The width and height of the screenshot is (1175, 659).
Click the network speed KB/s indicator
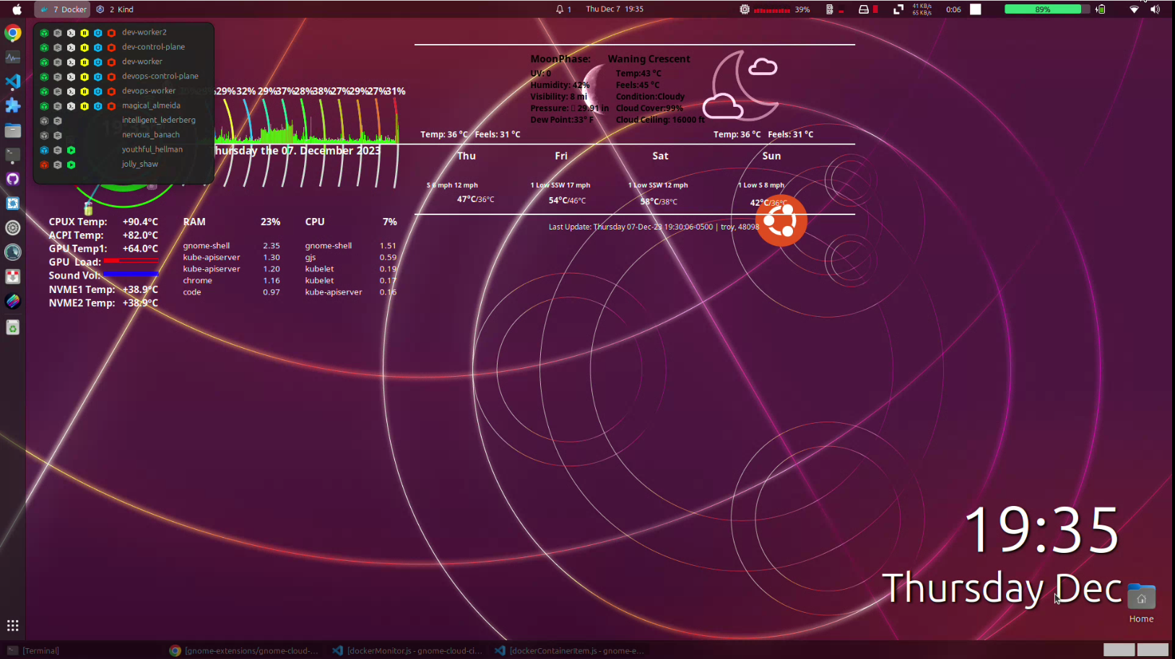[x=922, y=9]
